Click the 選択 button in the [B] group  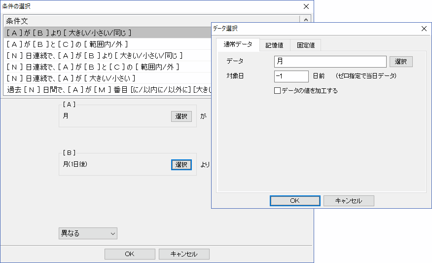[x=181, y=165]
